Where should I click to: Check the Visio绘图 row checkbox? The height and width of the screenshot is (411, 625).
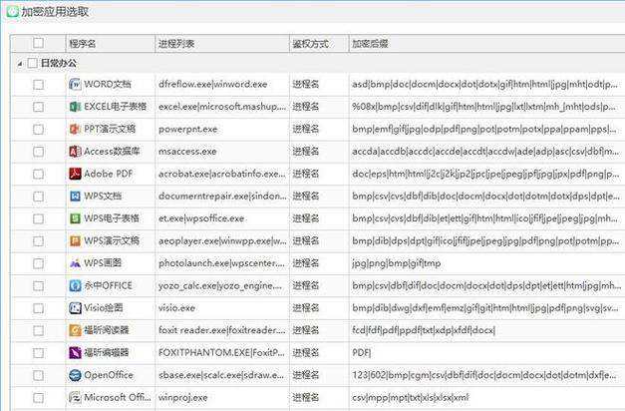pos(38,308)
